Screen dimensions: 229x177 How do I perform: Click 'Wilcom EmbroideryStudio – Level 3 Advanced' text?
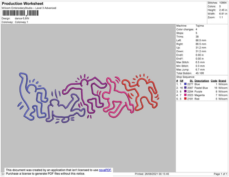29,8
